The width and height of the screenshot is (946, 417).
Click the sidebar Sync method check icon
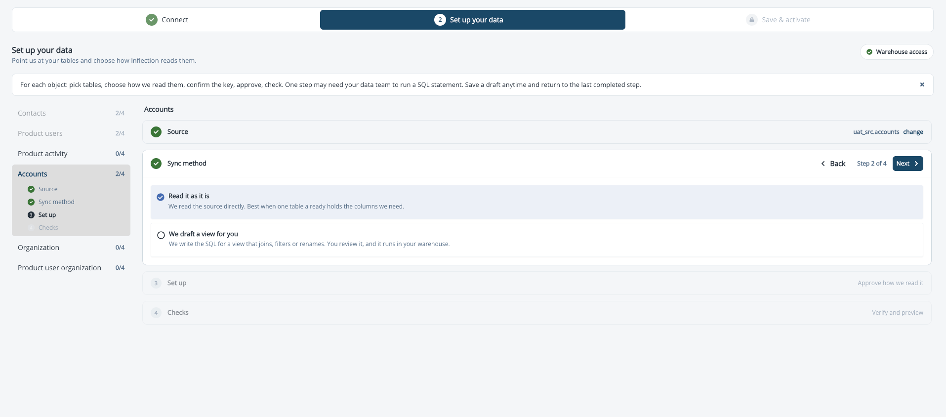coord(31,202)
